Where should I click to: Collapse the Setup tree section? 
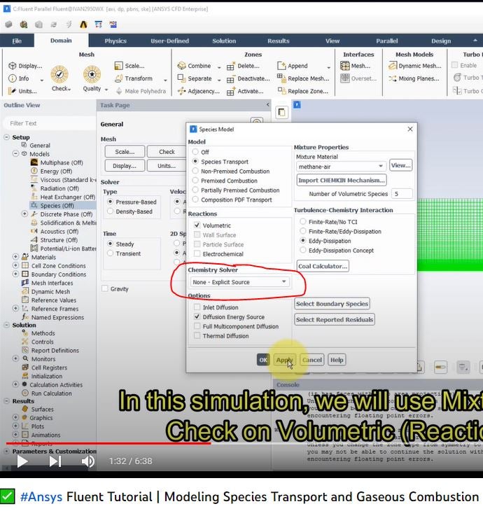tap(6, 137)
